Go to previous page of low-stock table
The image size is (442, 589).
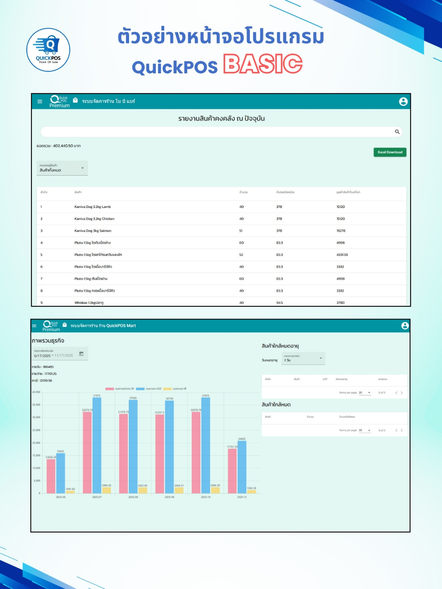tap(396, 430)
